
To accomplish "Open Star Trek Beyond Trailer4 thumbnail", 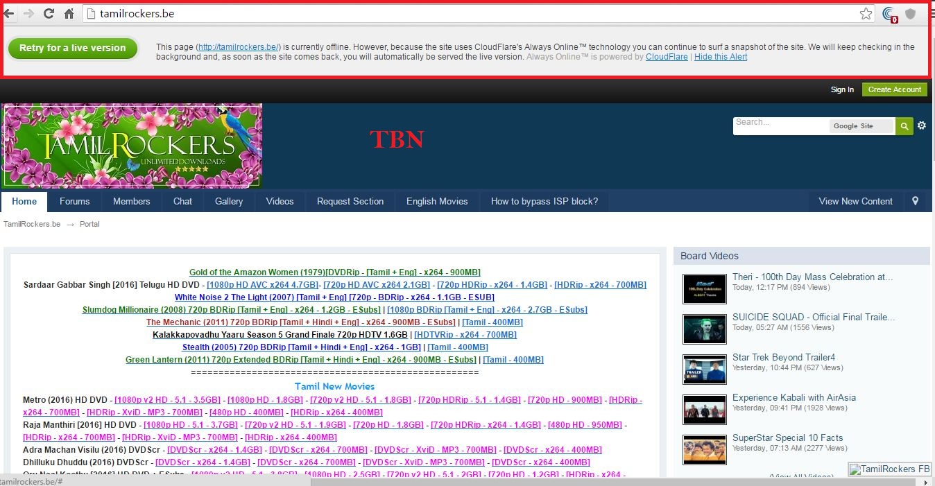I will click(704, 369).
